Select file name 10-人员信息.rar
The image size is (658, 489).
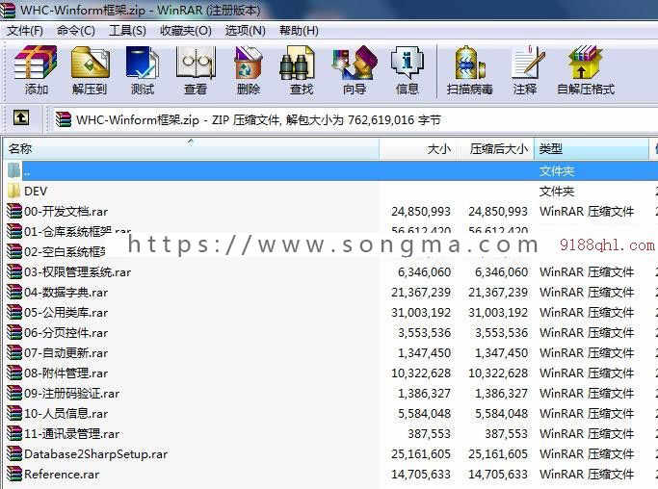pyautogui.click(x=66, y=414)
